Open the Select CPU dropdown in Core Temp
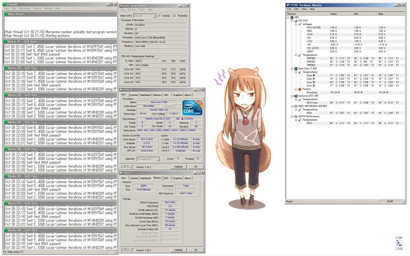The image size is (410, 256). pos(155,16)
